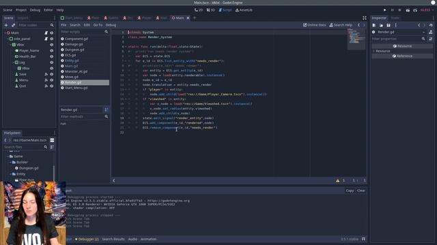Hide the VBox node under side_panel

52,45
